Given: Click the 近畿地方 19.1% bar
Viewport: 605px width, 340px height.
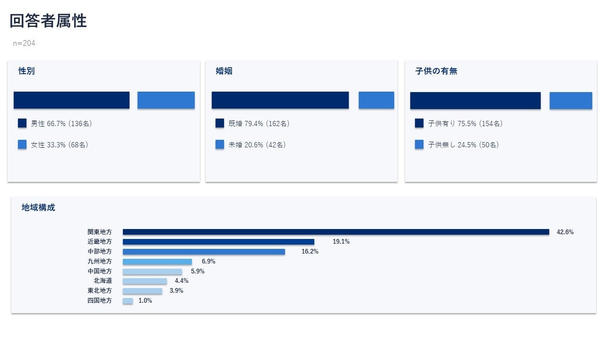Looking at the screenshot, I should (x=218, y=242).
